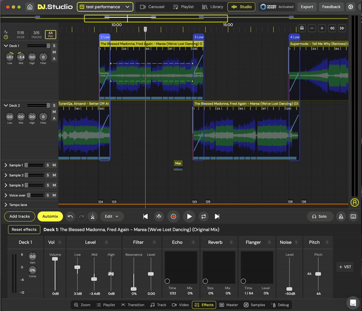Screen dimensions: 362x311
Task: Click the Reset effects button
Action: [24, 229]
